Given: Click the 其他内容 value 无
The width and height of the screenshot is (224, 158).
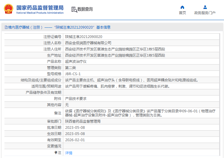Looking at the screenshot, I should (x=67, y=105).
